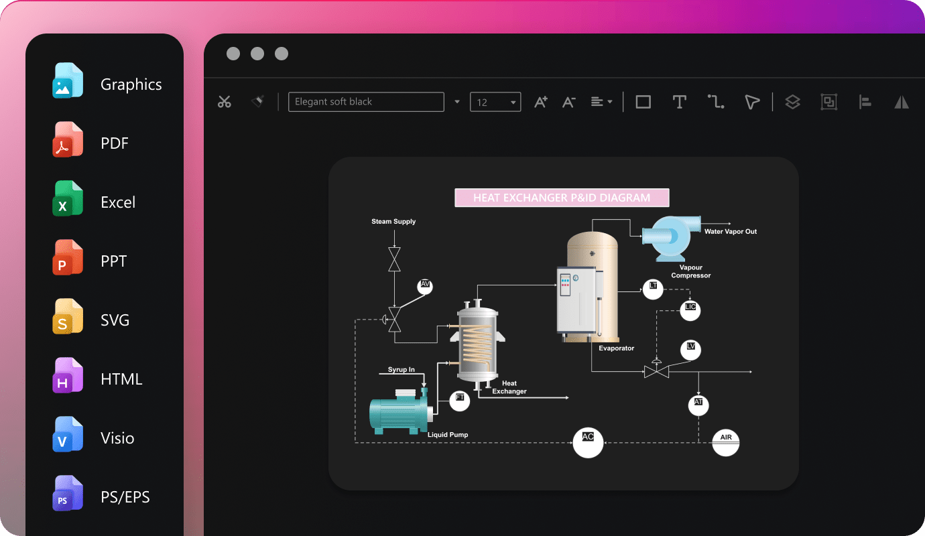Click the PPT label in sidebar

click(114, 261)
